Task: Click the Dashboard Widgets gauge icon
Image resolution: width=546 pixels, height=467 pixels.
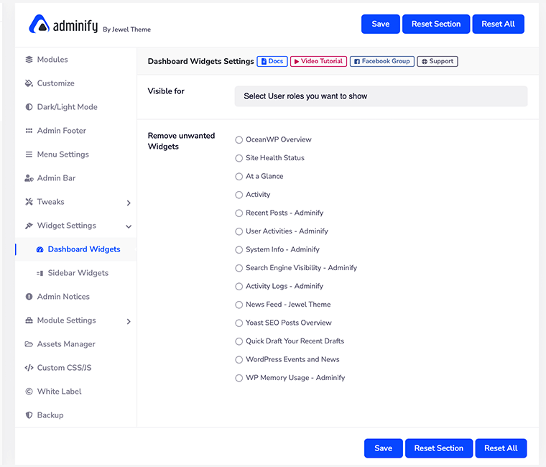Action: [x=40, y=249]
